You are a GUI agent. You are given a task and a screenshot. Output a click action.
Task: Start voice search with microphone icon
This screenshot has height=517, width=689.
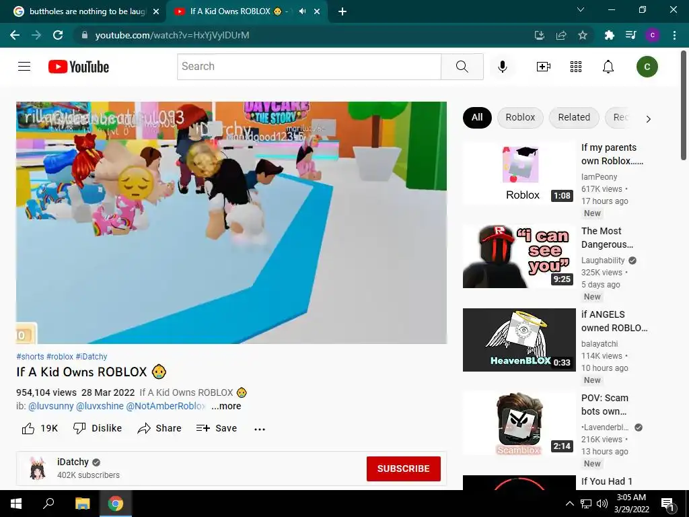[x=503, y=67]
